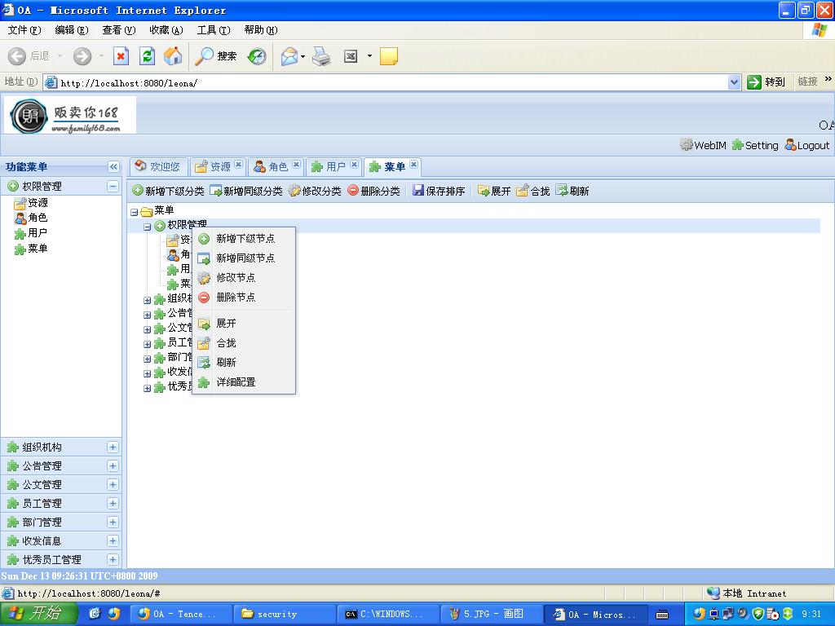Open the 文件(F) menu
The height and width of the screenshot is (626, 835).
(24, 30)
